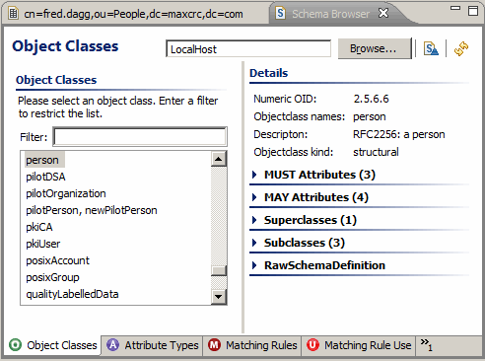485x361 pixels.
Task: Select pilotPerson, newPilotPerson entry
Action: (92, 210)
